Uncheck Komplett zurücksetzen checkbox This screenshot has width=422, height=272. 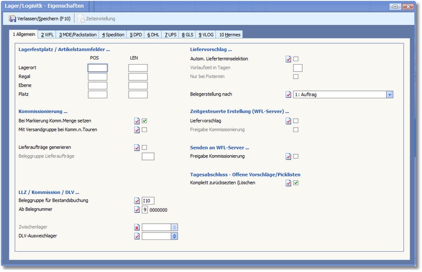(x=296, y=183)
